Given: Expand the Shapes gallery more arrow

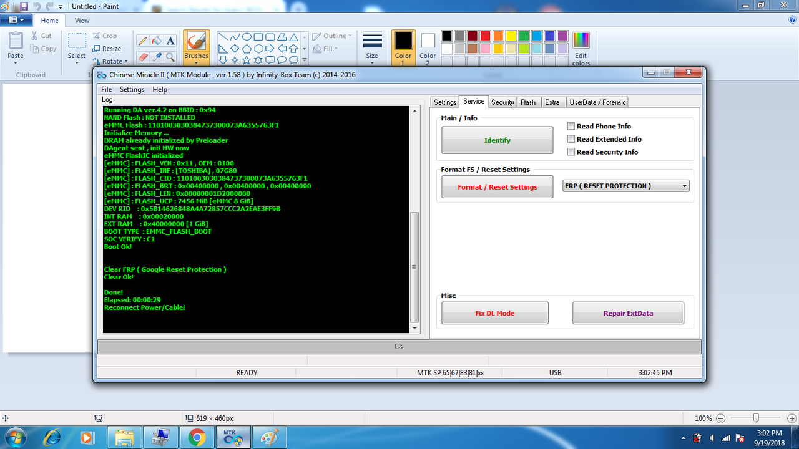Looking at the screenshot, I should [x=304, y=60].
